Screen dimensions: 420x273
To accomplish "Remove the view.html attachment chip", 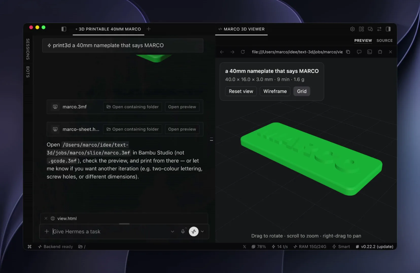I will point(46,218).
